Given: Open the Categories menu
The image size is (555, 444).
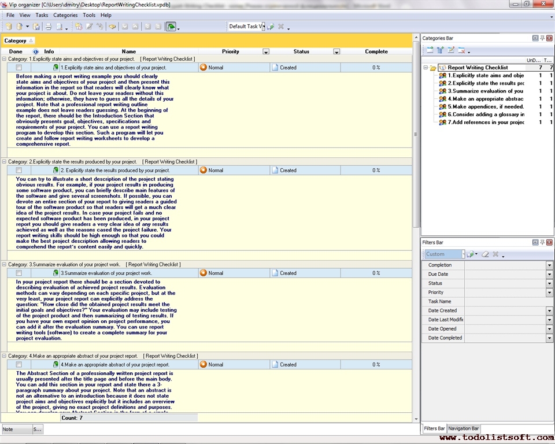Looking at the screenshot, I should pos(65,15).
